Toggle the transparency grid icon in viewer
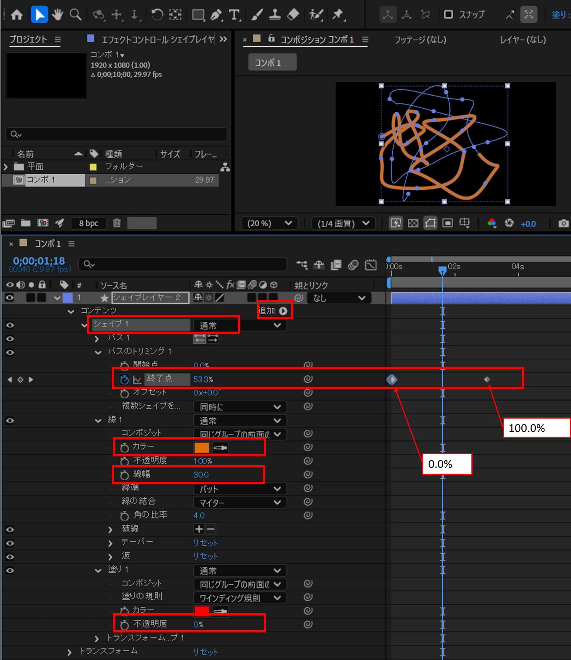 [413, 223]
